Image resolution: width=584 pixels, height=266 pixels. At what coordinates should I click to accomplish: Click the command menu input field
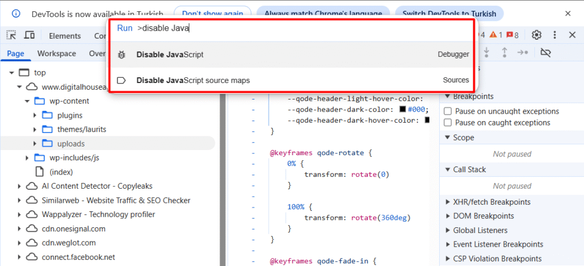(x=302, y=28)
